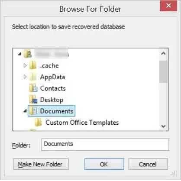
Task: Select the Desktop tree item label
Action: 52,100
